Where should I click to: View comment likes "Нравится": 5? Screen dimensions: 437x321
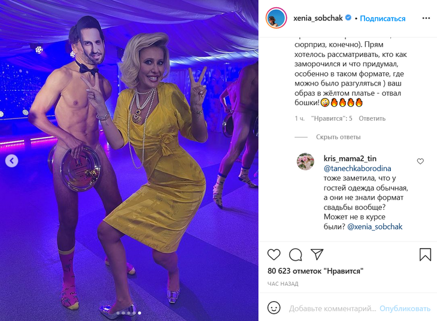click(332, 118)
